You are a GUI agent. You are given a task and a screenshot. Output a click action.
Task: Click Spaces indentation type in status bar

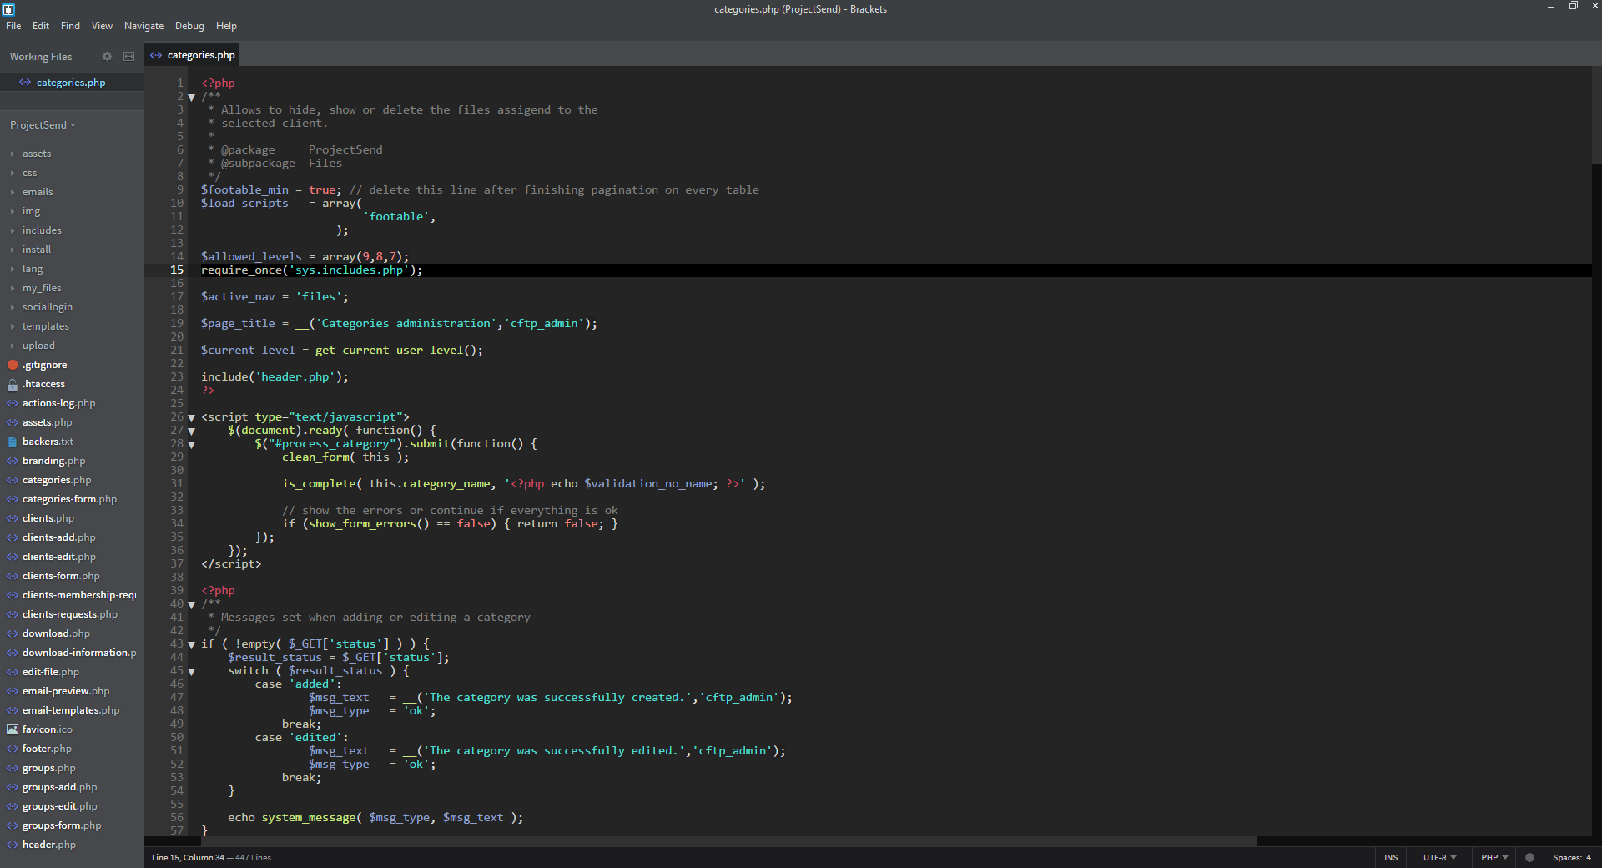point(1567,857)
